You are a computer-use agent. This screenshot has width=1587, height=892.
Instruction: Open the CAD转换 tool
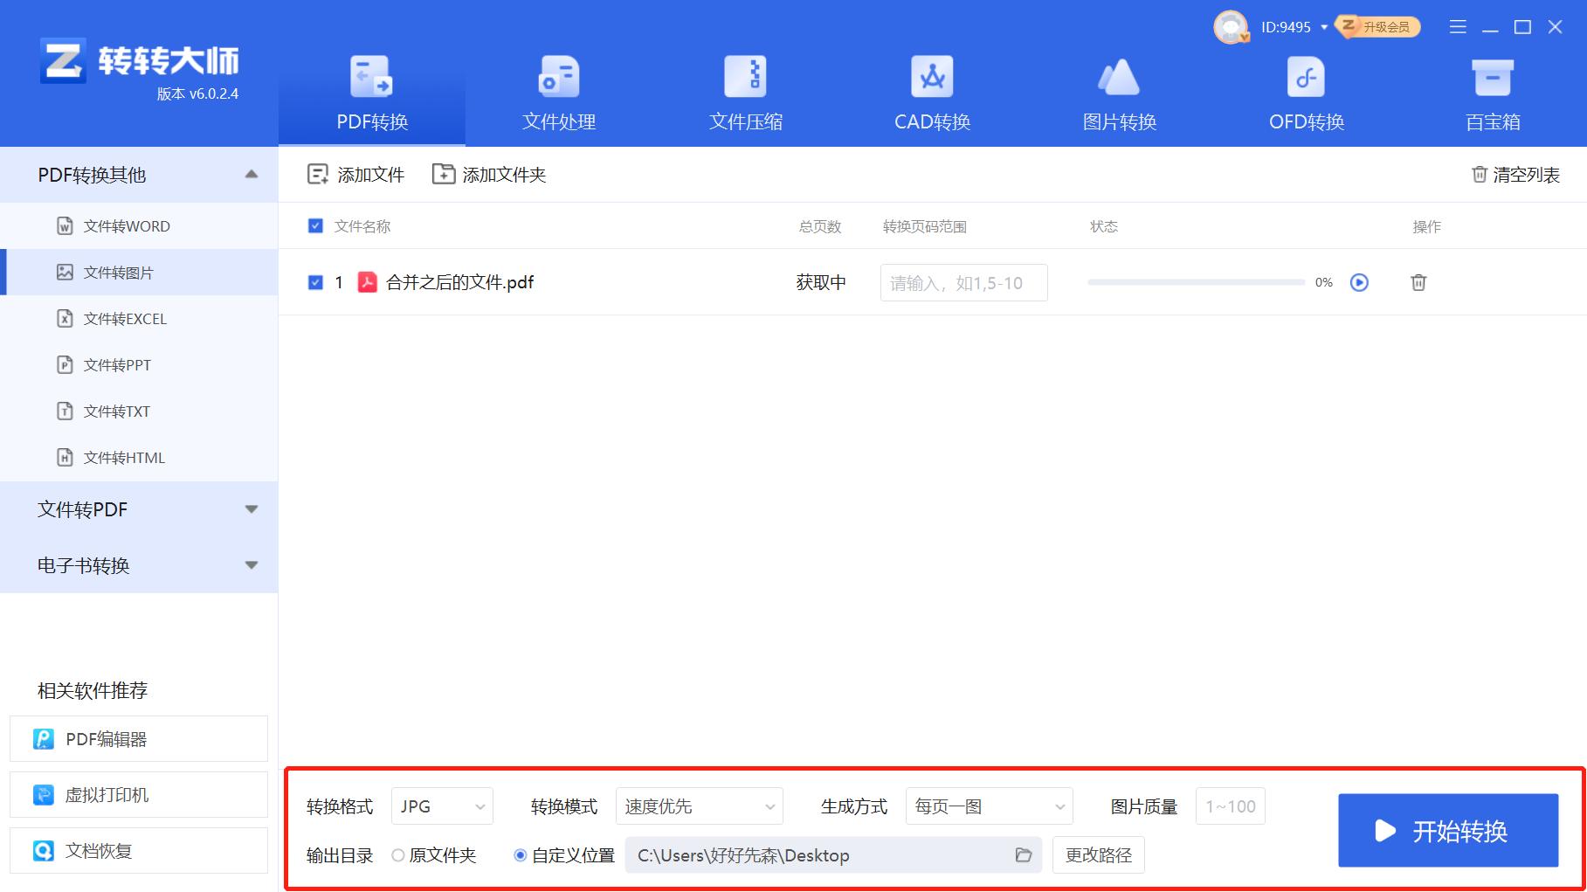click(931, 92)
